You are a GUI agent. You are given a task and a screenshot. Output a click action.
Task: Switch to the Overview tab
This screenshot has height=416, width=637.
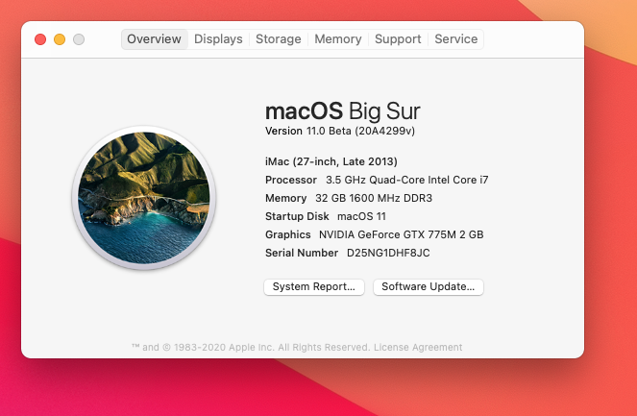[155, 39]
